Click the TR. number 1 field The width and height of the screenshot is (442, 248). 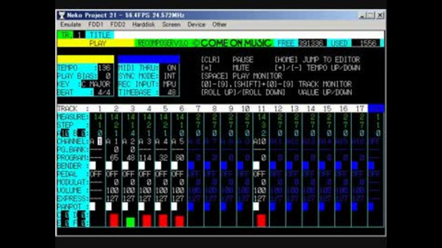click(80, 35)
